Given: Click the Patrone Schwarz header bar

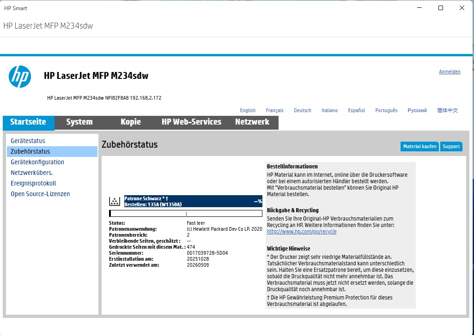Looking at the screenshot, I should pos(193,201).
